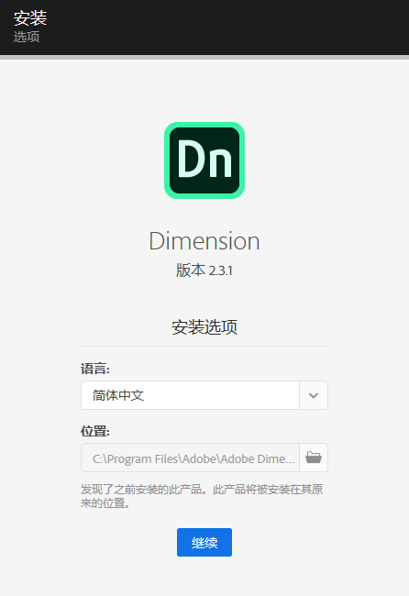Image resolution: width=409 pixels, height=596 pixels.
Task: Click the install location path field
Action: click(x=190, y=458)
